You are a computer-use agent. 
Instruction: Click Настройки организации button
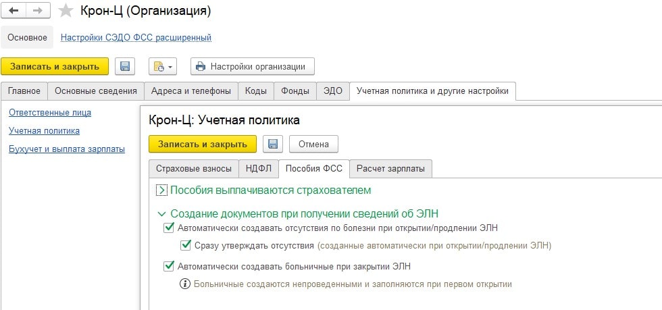tap(253, 66)
